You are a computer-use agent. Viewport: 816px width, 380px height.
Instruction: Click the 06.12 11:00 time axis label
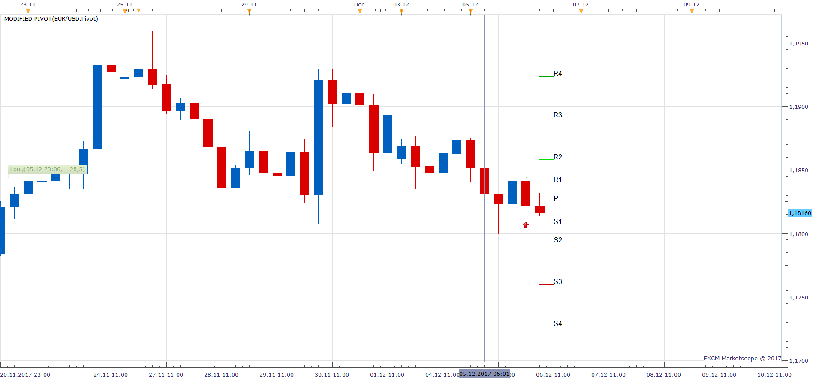(x=553, y=375)
